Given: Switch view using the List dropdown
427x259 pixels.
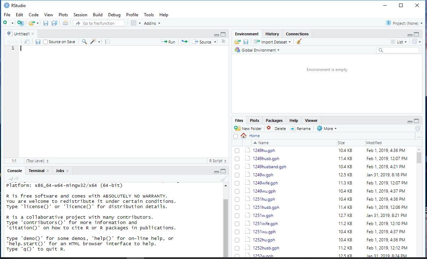Looking at the screenshot, I should click(x=399, y=42).
